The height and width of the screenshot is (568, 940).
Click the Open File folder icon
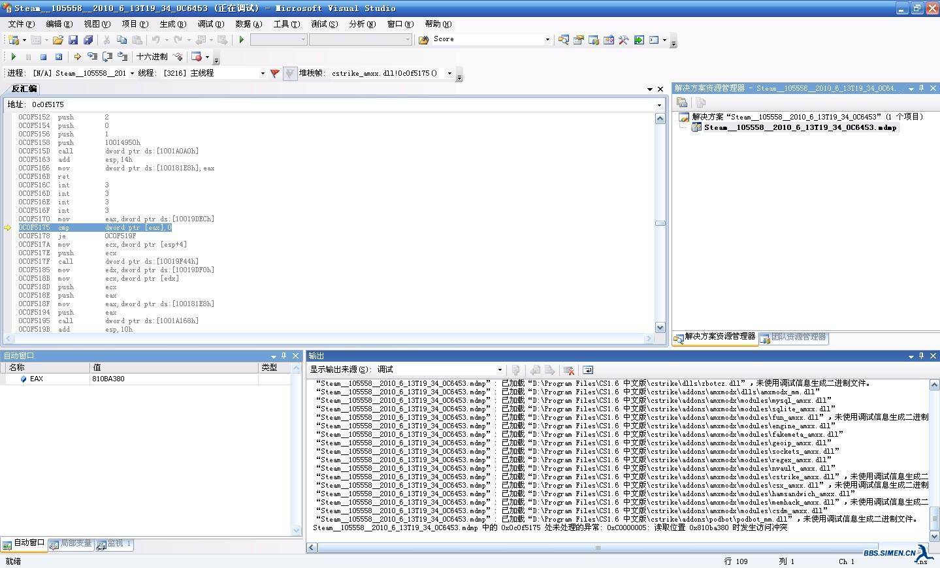coord(58,40)
